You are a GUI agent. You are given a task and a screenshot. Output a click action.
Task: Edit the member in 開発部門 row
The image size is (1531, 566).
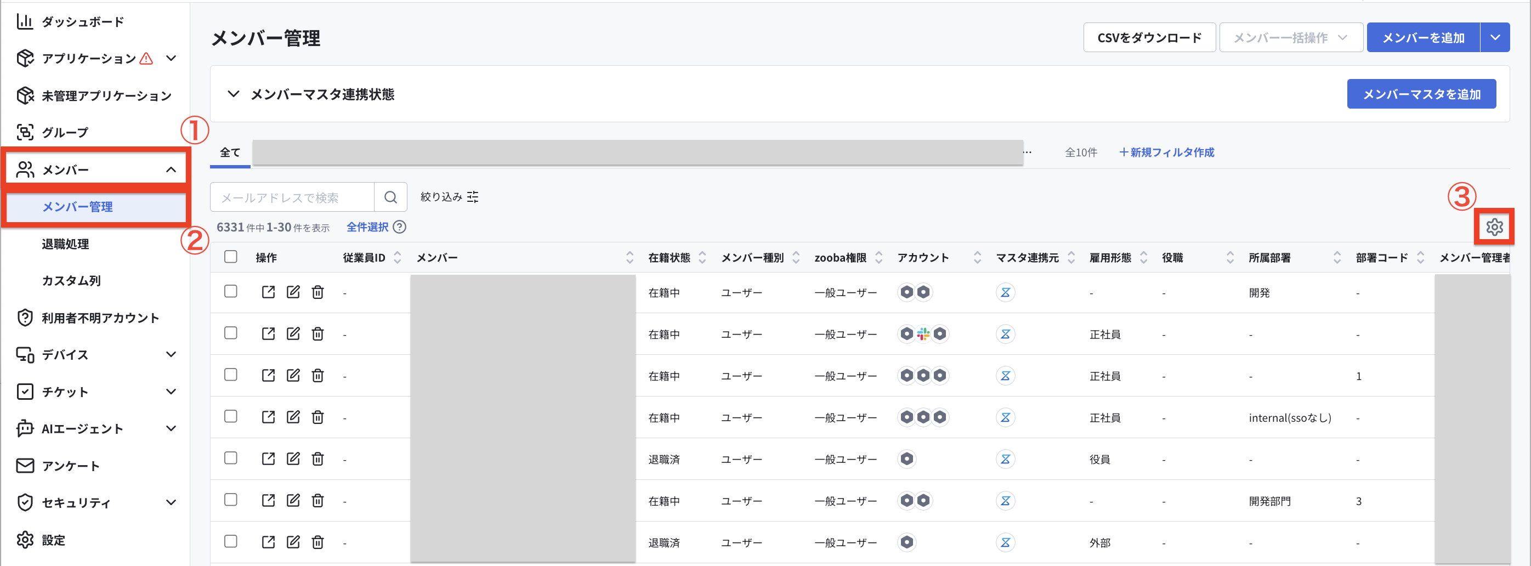click(x=293, y=500)
